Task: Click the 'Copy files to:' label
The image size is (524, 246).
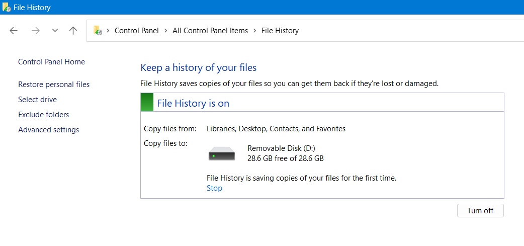Action: tap(165, 143)
